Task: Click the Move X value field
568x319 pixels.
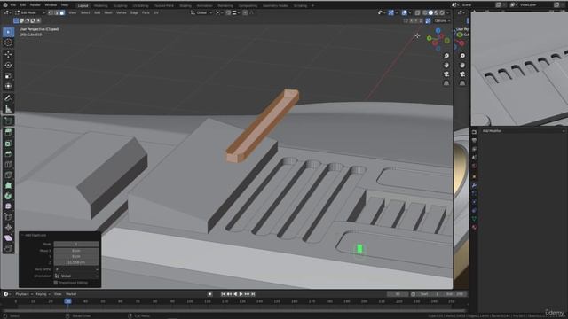Action: [x=76, y=250]
